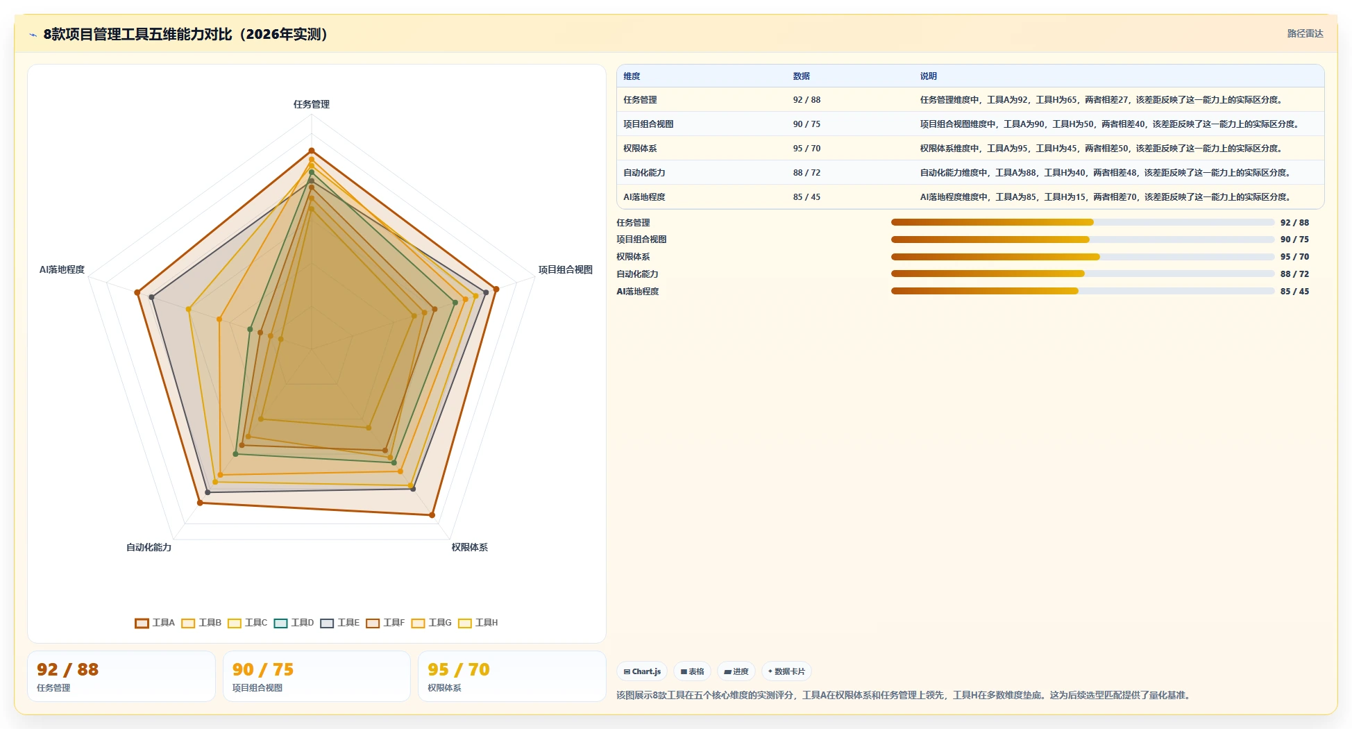Viewport: 1352px width, 729px height.
Task: Click the 权限体系 axis label on the radar chart
Action: click(x=469, y=547)
